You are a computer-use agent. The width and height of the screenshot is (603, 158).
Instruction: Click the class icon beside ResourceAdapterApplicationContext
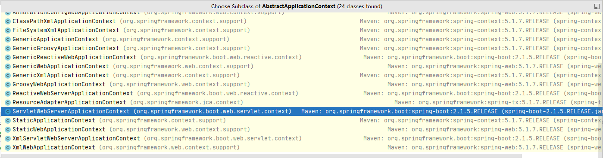(7, 102)
